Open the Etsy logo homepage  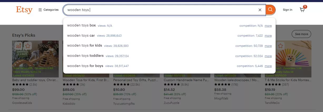pyautogui.click(x=24, y=10)
